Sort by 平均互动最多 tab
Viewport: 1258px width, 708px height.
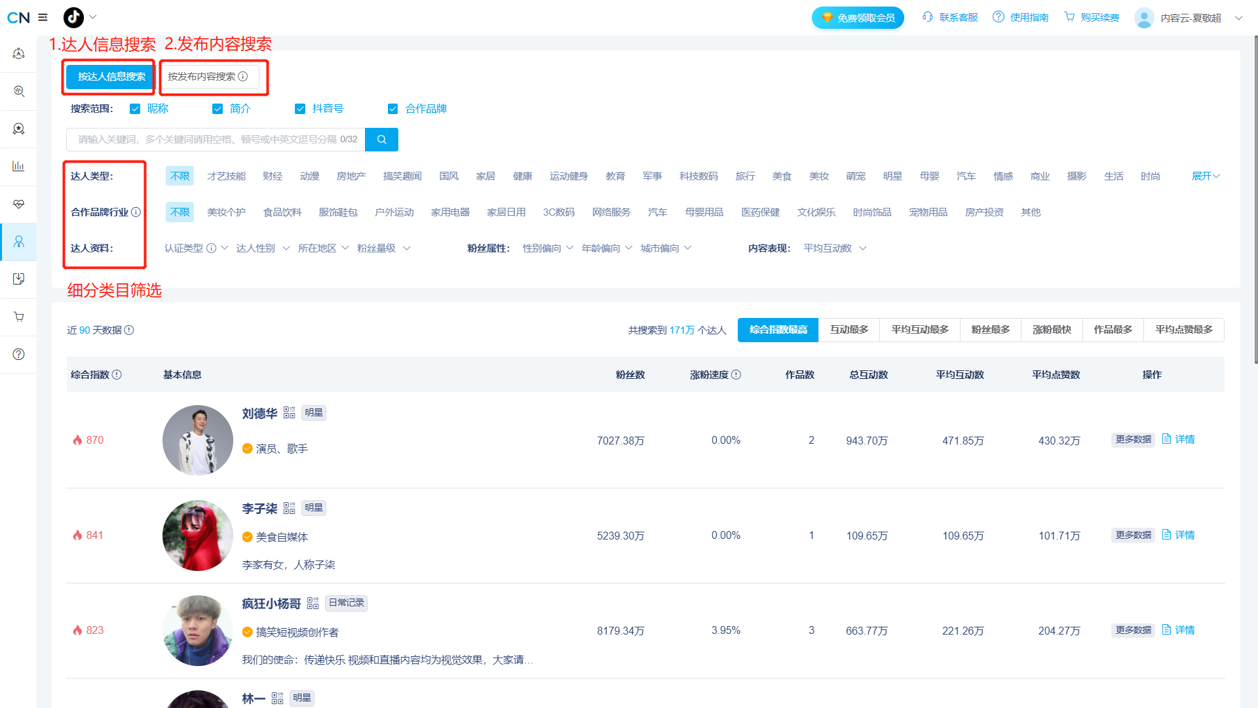click(919, 330)
